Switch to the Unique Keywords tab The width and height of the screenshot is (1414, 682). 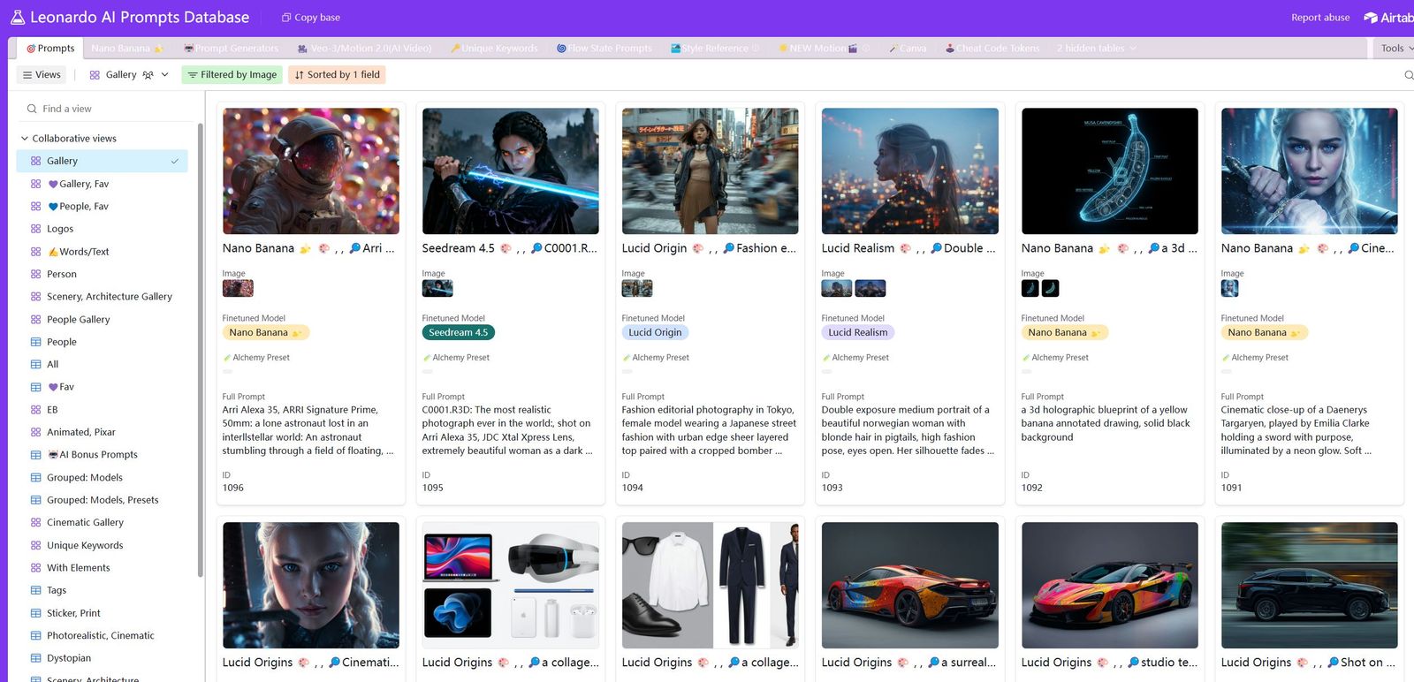494,49
